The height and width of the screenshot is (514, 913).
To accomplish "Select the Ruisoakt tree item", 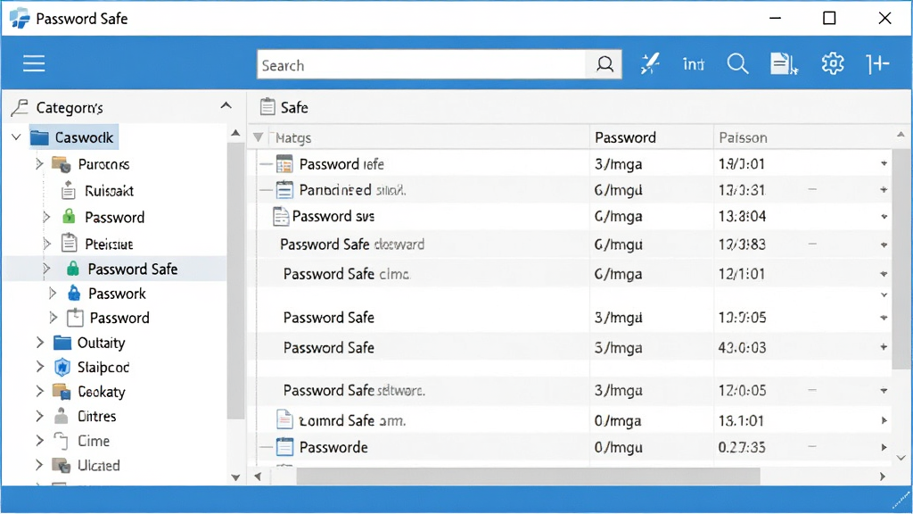I will [109, 191].
